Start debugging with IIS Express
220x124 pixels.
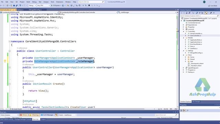point(56,6)
